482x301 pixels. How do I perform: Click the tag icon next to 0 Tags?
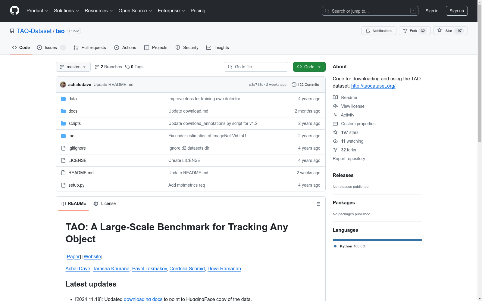pos(127,67)
